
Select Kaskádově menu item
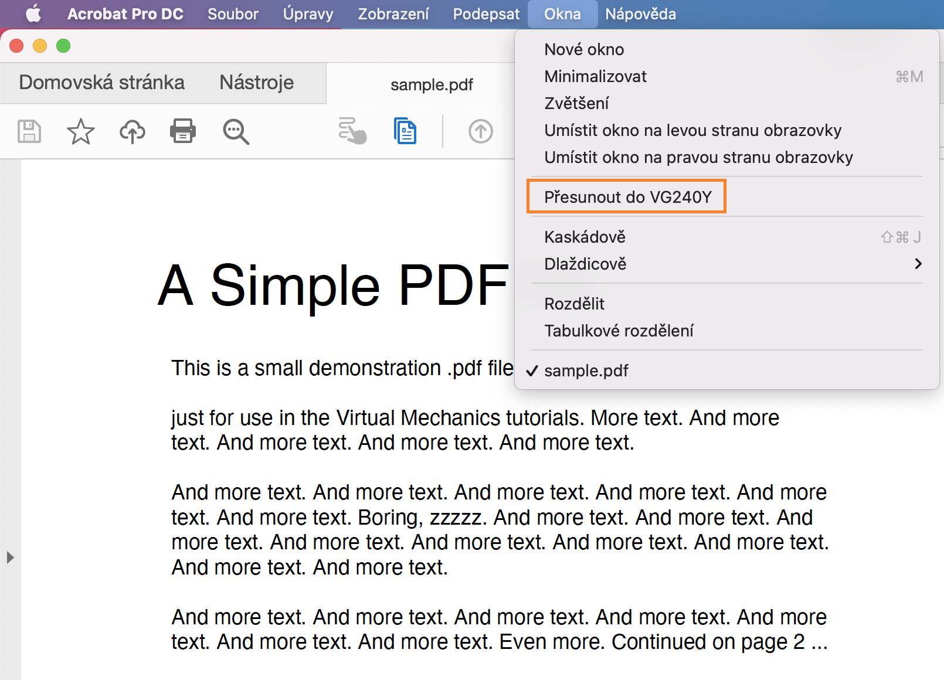(x=727, y=237)
